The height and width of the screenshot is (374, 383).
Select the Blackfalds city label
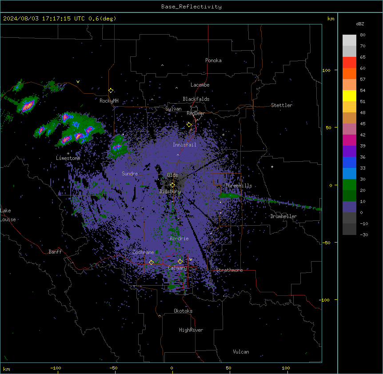click(196, 99)
